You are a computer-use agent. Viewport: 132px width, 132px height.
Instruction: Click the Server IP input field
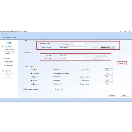click(72, 56)
